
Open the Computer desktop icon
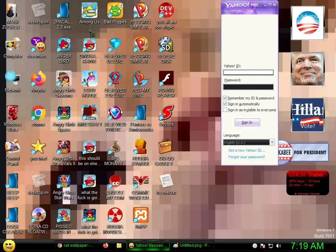13,48
